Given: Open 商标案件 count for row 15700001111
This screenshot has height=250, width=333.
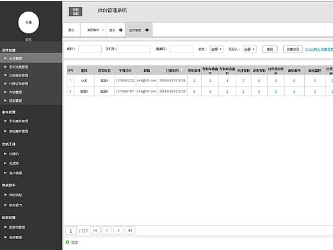Looking at the screenshot, I should click(294, 92).
